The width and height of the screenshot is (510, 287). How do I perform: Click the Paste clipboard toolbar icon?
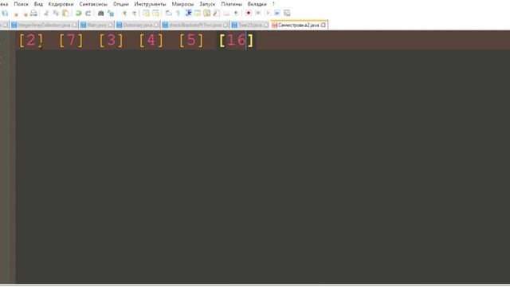(65, 13)
